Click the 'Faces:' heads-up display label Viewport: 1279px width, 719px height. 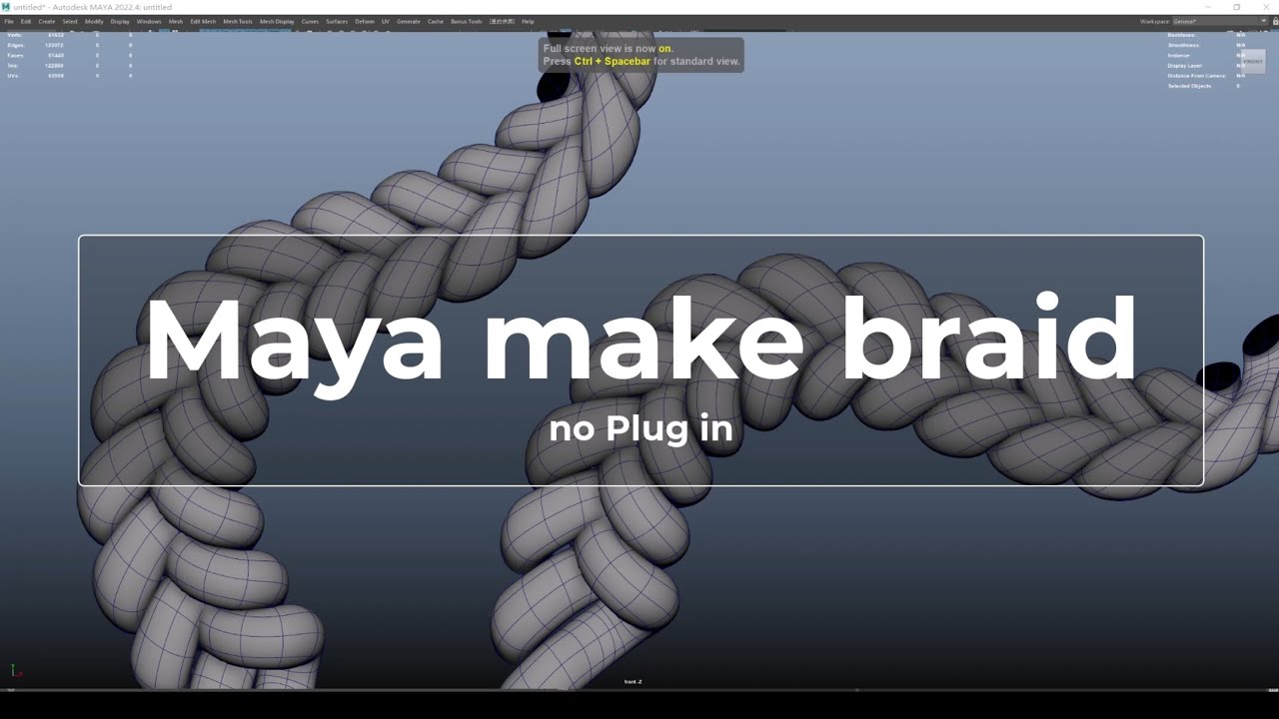(15, 55)
